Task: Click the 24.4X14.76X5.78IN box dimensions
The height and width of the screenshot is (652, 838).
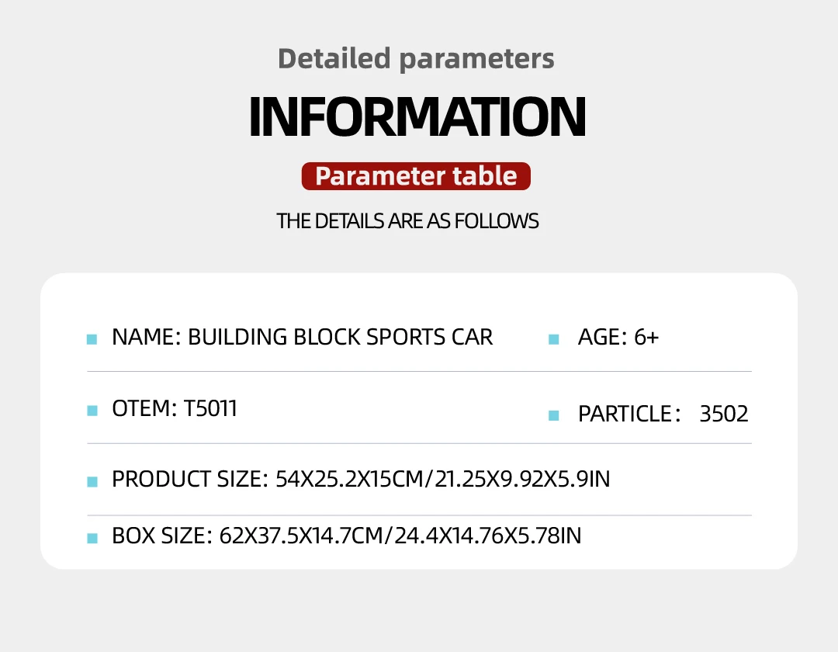Action: pyautogui.click(x=487, y=536)
